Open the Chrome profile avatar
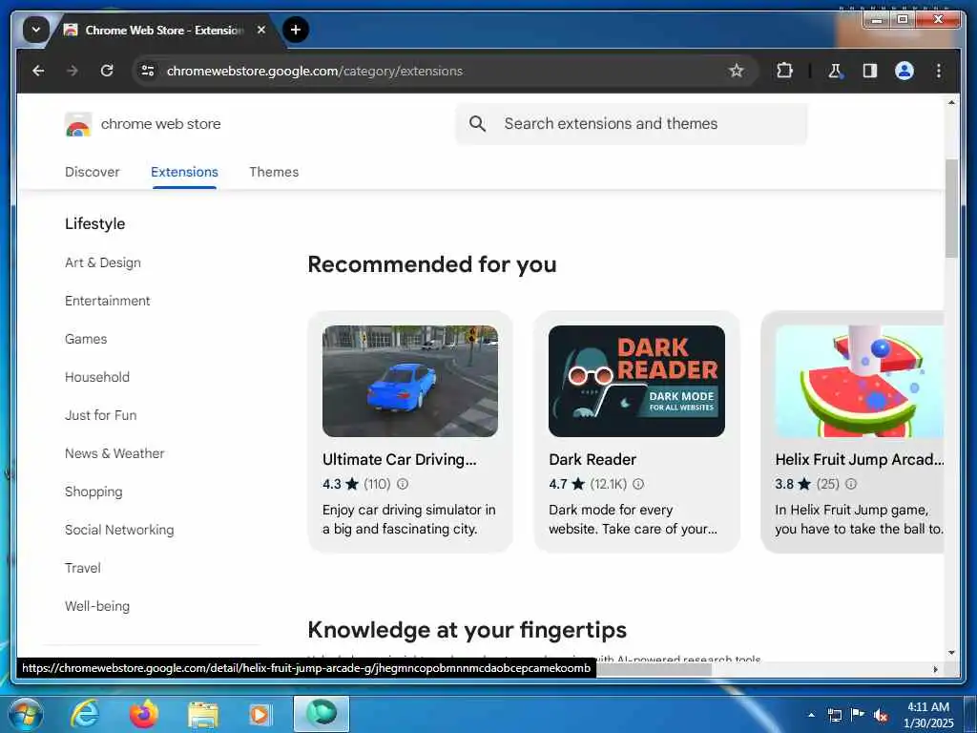 [904, 71]
